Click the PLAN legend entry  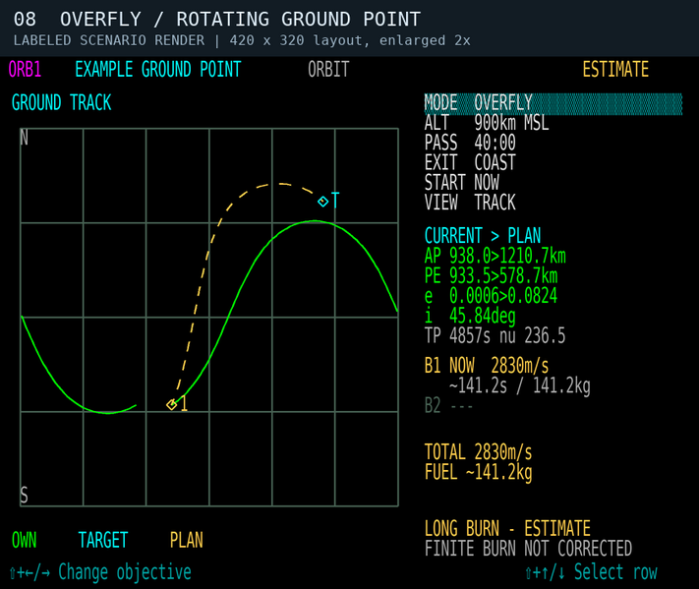[187, 540]
